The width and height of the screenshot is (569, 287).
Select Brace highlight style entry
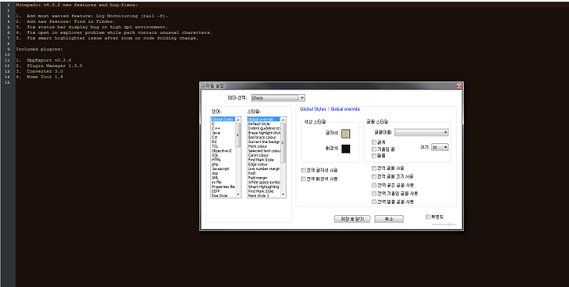pyautogui.click(x=264, y=133)
